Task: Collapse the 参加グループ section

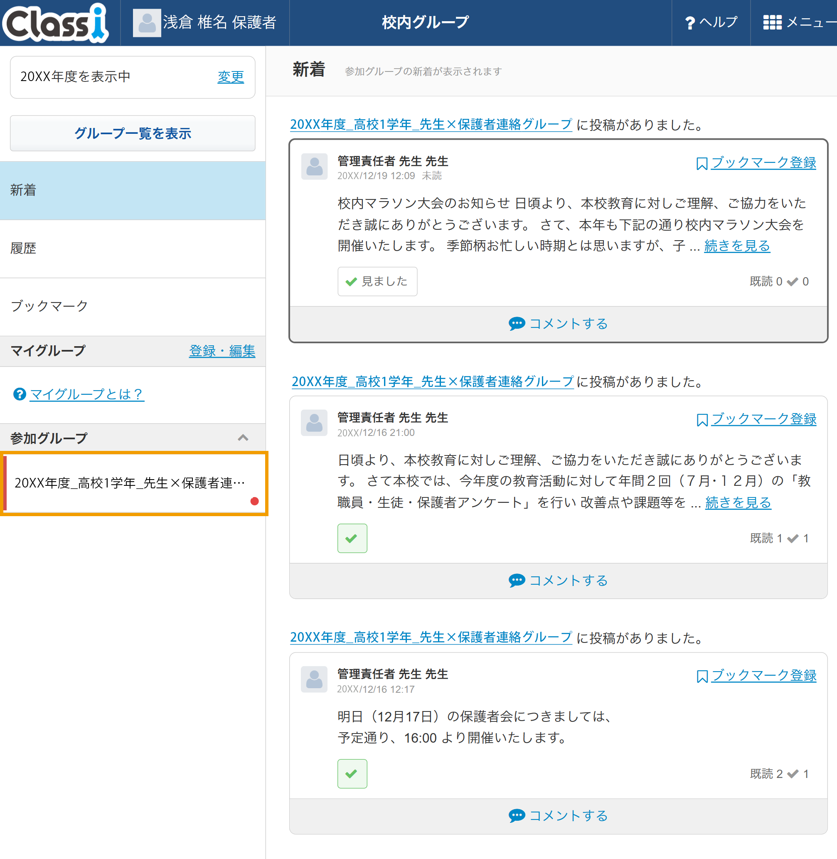Action: tap(243, 438)
